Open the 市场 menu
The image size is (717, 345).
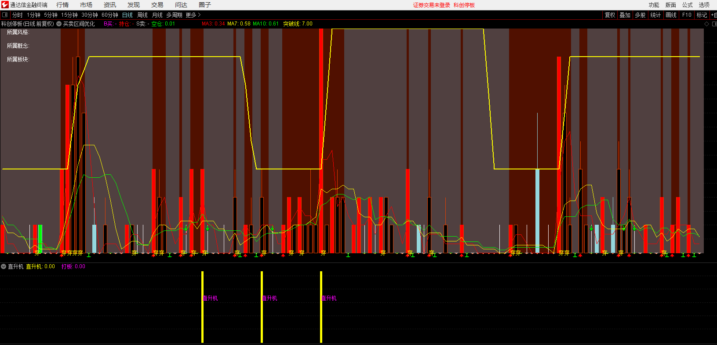pyautogui.click(x=86, y=5)
